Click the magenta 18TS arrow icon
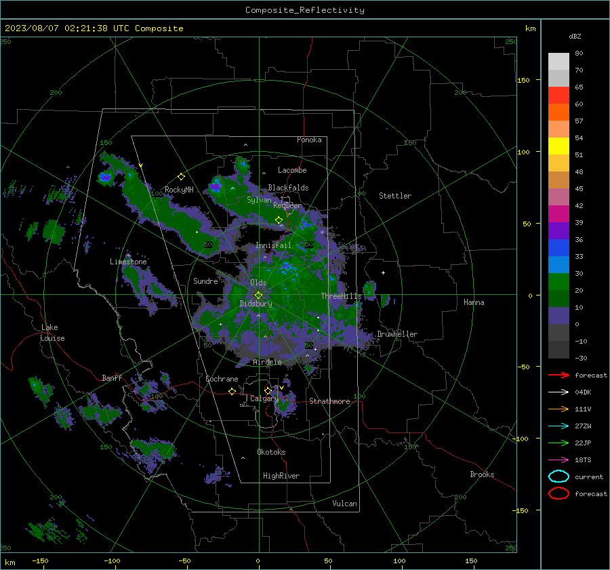 coord(558,460)
